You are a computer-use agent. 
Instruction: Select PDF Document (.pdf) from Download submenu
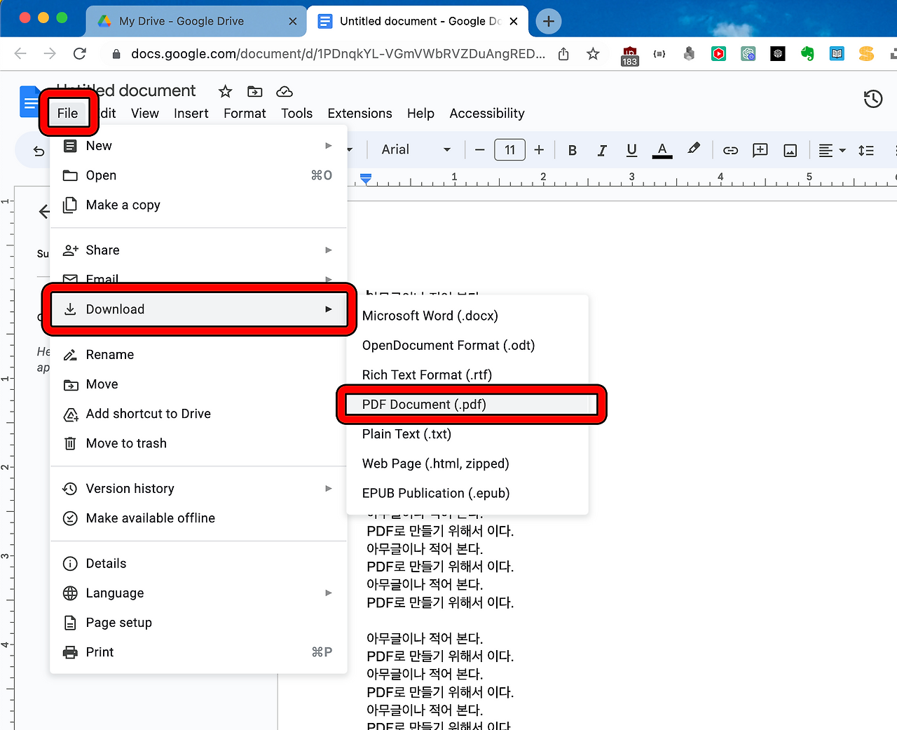(x=470, y=405)
